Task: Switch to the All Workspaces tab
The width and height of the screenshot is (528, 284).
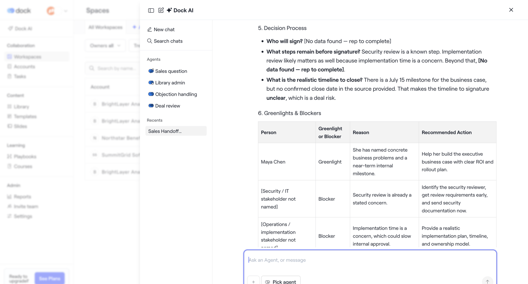Action: click(x=105, y=27)
